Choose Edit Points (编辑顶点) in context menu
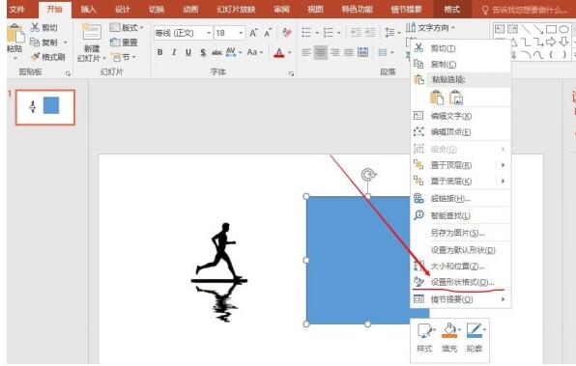576x366 pixels. (461, 131)
